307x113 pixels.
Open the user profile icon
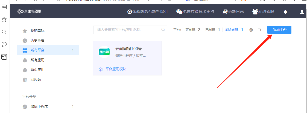302,12
